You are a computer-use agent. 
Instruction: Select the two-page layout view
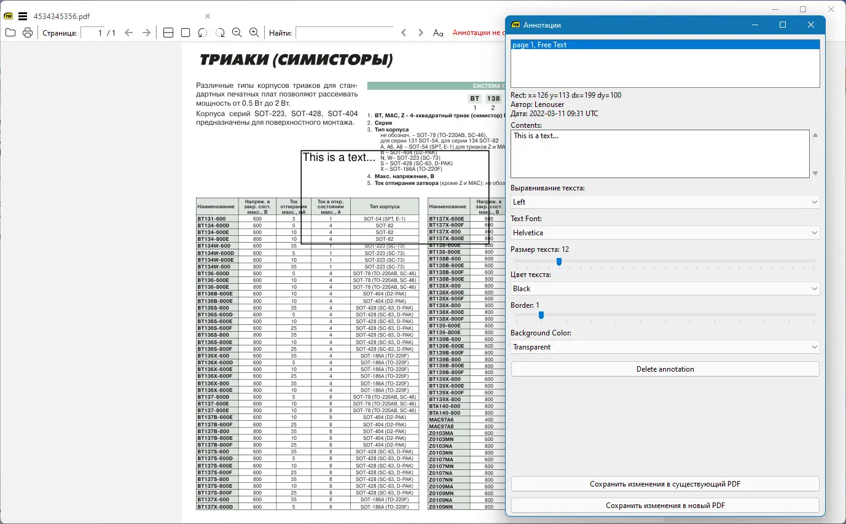click(168, 33)
